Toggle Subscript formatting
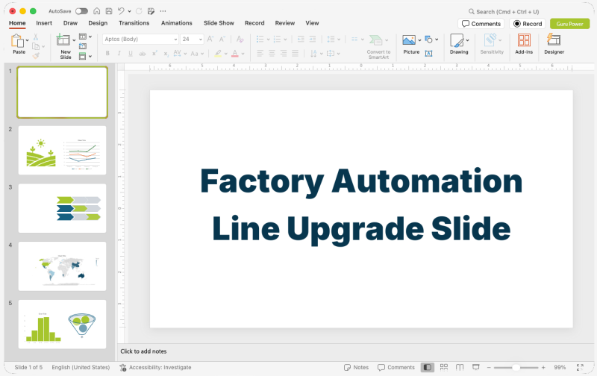 point(166,54)
